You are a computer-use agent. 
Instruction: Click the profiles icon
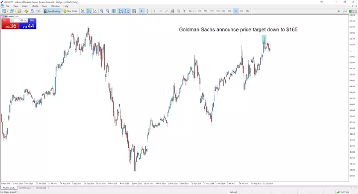coord(12,11)
